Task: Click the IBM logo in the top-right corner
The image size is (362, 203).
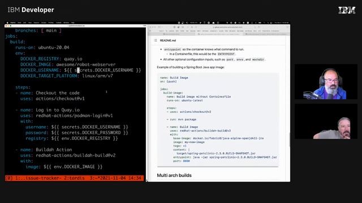Action: click(347, 10)
